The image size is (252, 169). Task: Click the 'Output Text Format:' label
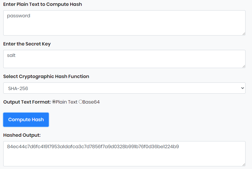(27, 102)
